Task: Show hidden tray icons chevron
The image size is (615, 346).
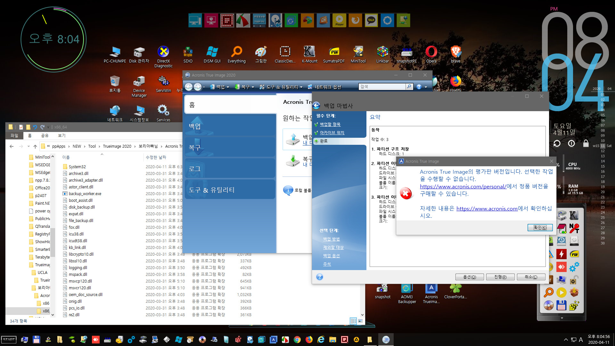Action: [566, 340]
